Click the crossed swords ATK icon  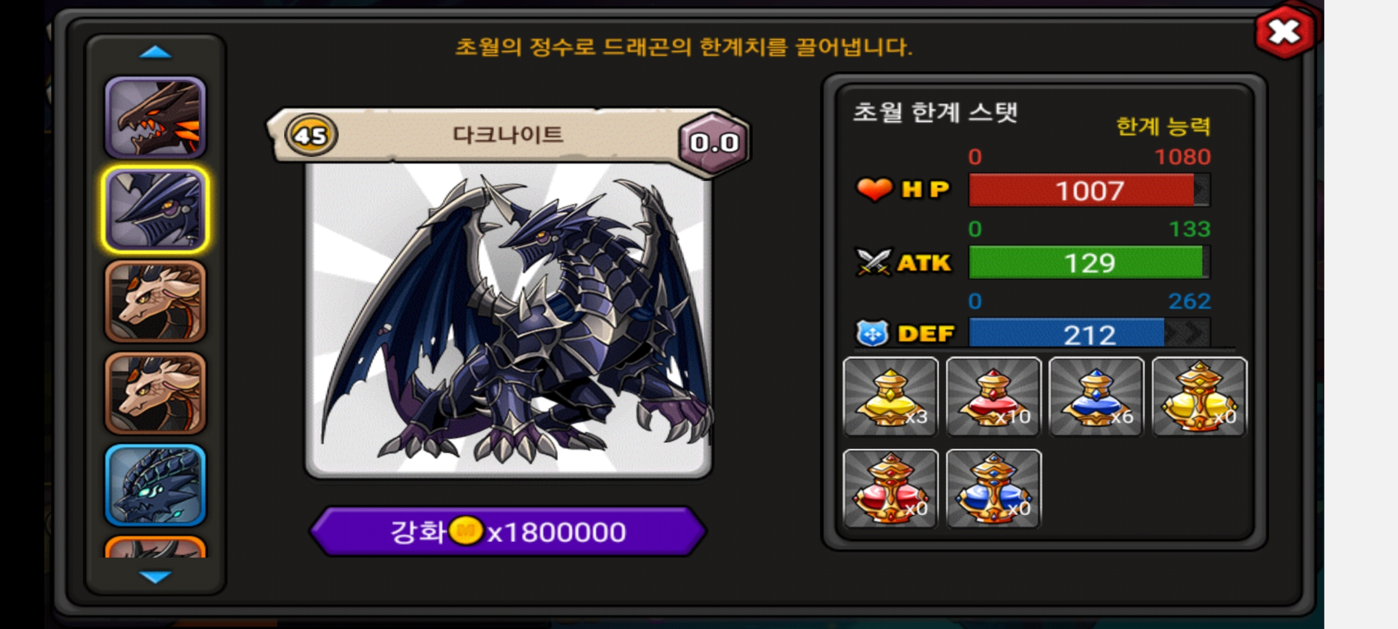point(873,262)
